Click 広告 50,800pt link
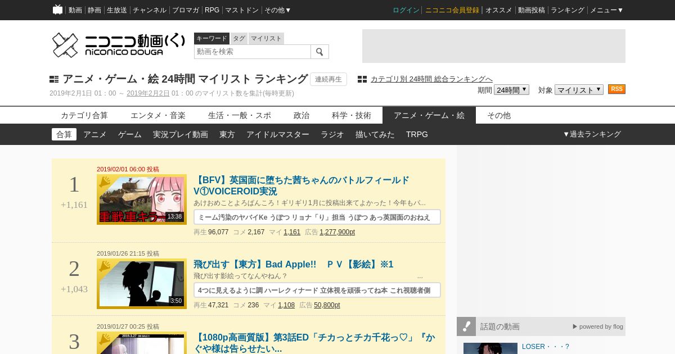The width and height of the screenshot is (675, 354). pyautogui.click(x=327, y=305)
